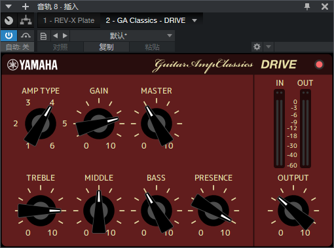Toggle the automation 自动: 关 button
Screen dimensions: 334x248
click(x=17, y=47)
